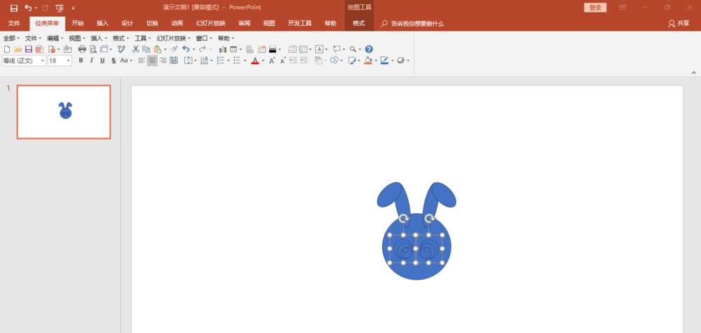Click the Shapes icon in the drawing toolbar
701x333 pixels.
tap(334, 60)
